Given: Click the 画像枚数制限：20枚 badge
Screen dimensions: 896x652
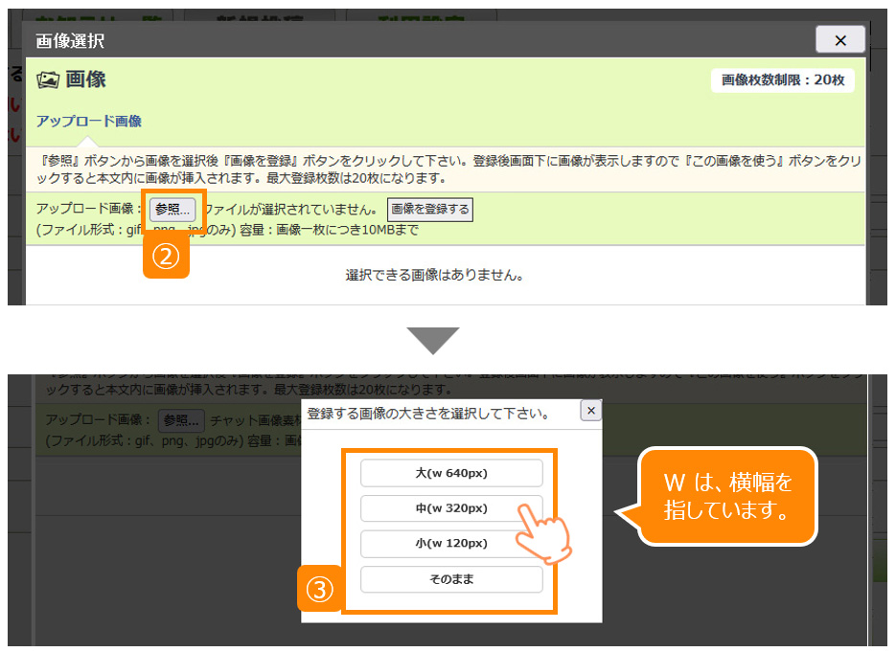Looking at the screenshot, I should coord(782,80).
